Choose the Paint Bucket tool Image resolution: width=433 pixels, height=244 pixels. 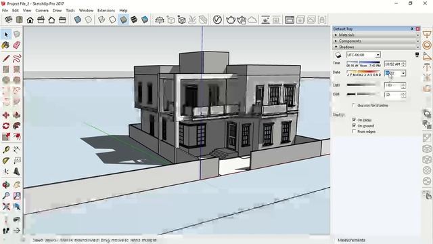6,45
